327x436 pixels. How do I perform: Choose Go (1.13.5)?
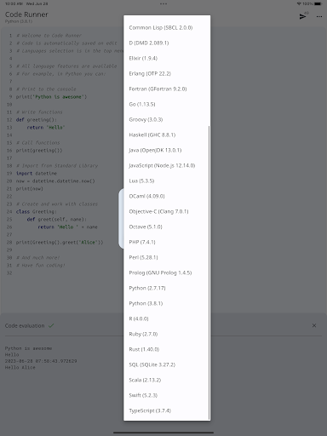[x=167, y=104]
